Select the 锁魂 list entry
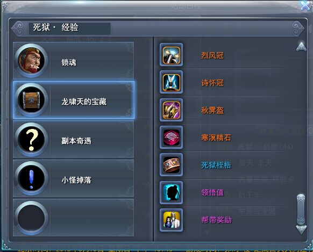 point(74,60)
